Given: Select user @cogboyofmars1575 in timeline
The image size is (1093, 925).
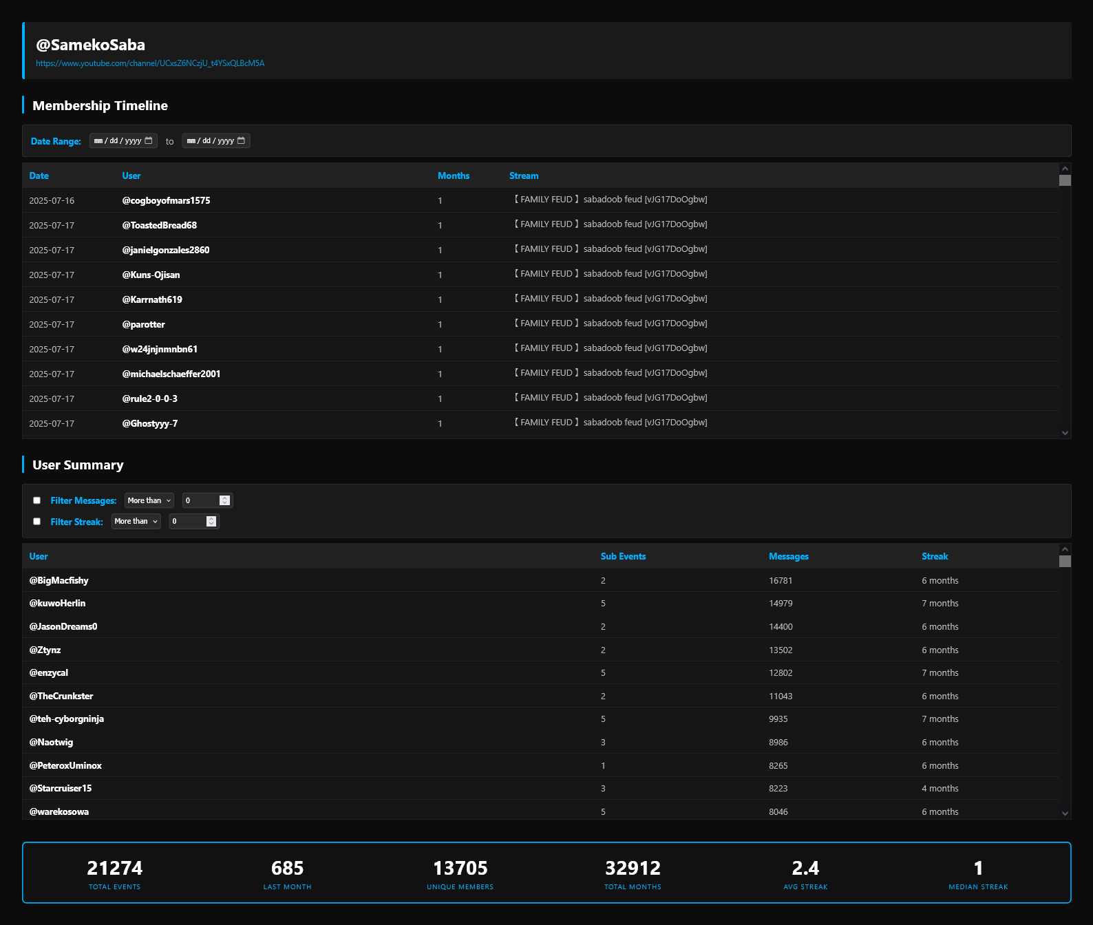Looking at the screenshot, I should pyautogui.click(x=166, y=200).
